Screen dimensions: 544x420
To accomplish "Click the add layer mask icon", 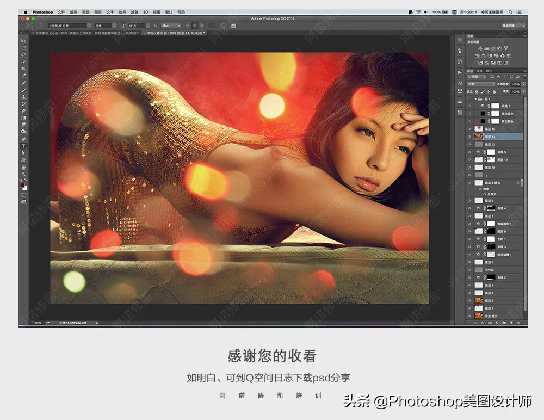I will click(x=490, y=323).
